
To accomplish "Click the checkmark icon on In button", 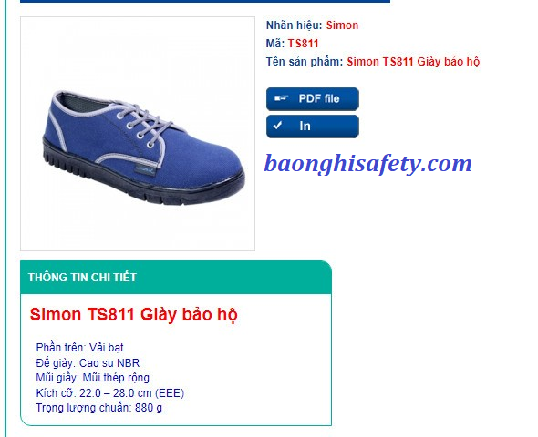I will pos(277,126).
